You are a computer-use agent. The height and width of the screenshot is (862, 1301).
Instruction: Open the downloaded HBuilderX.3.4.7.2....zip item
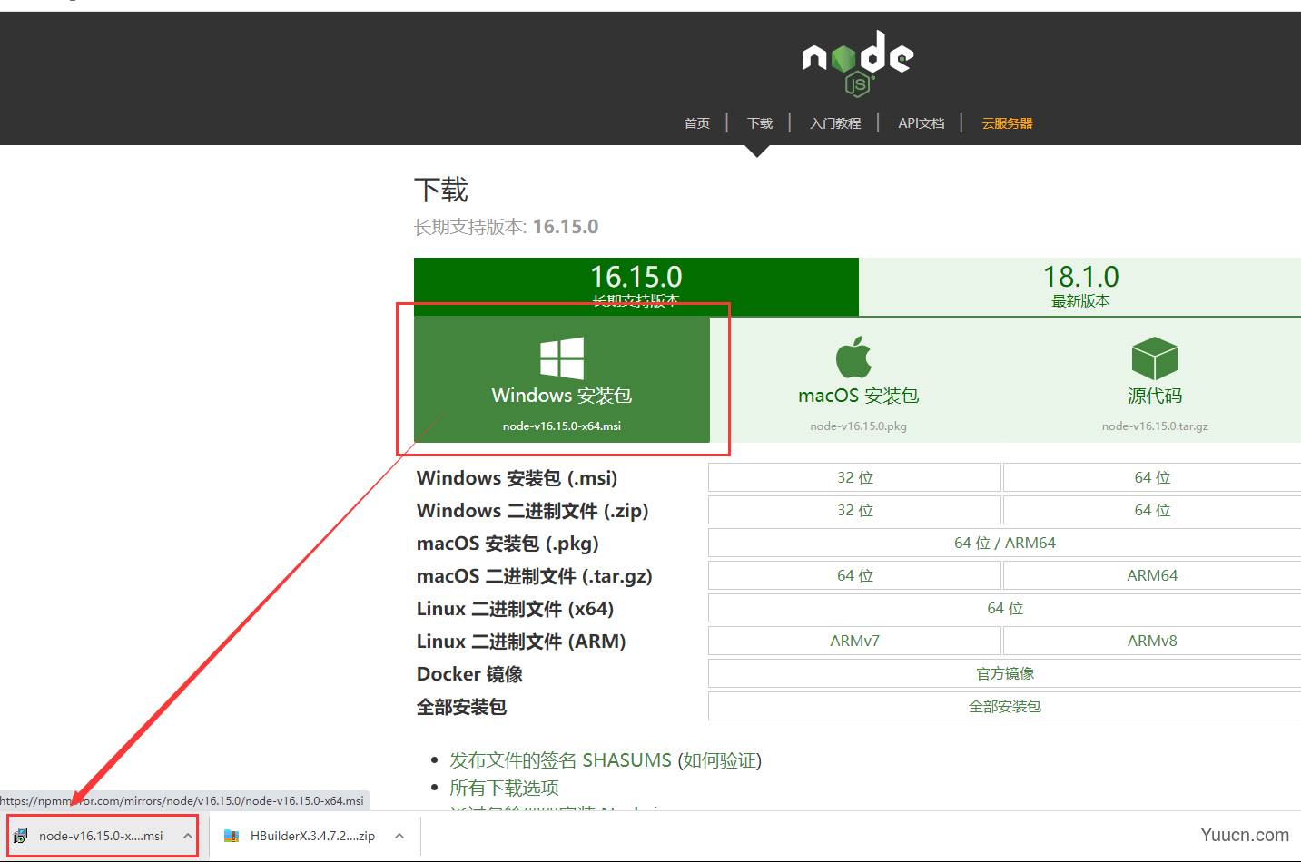pyautogui.click(x=312, y=836)
